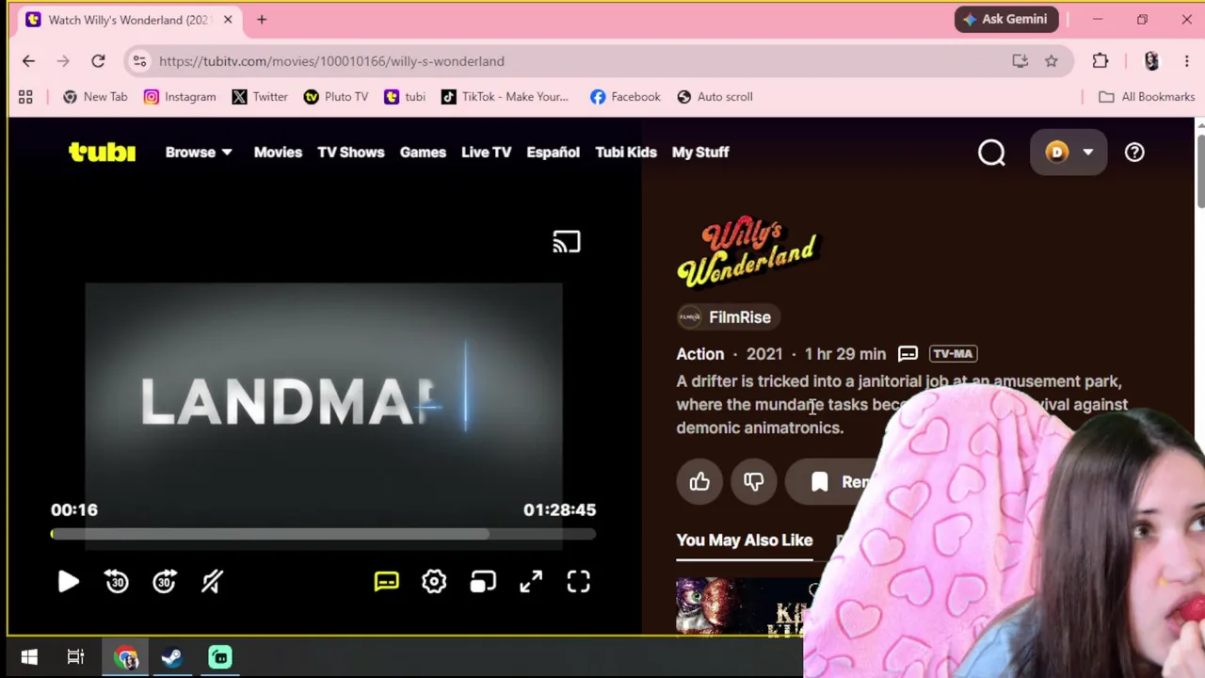Screen dimensions: 1205x678
Task: Open the first recommended movie thumbnail
Action: [744, 606]
